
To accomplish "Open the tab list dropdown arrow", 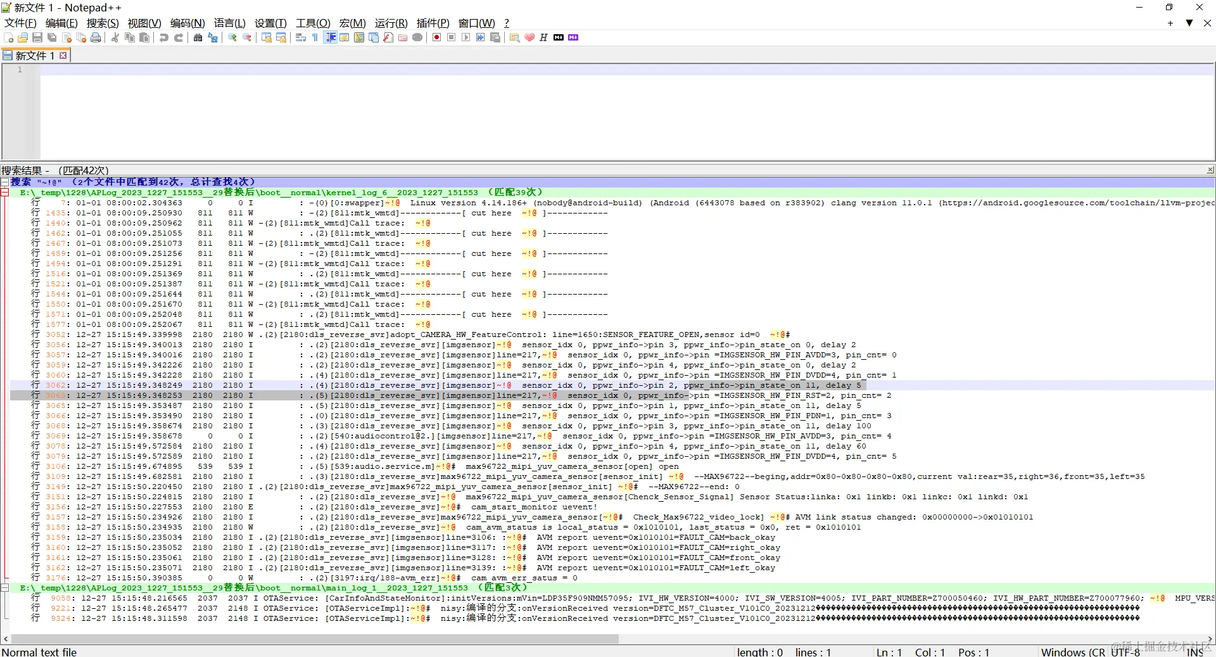I will [1189, 23].
